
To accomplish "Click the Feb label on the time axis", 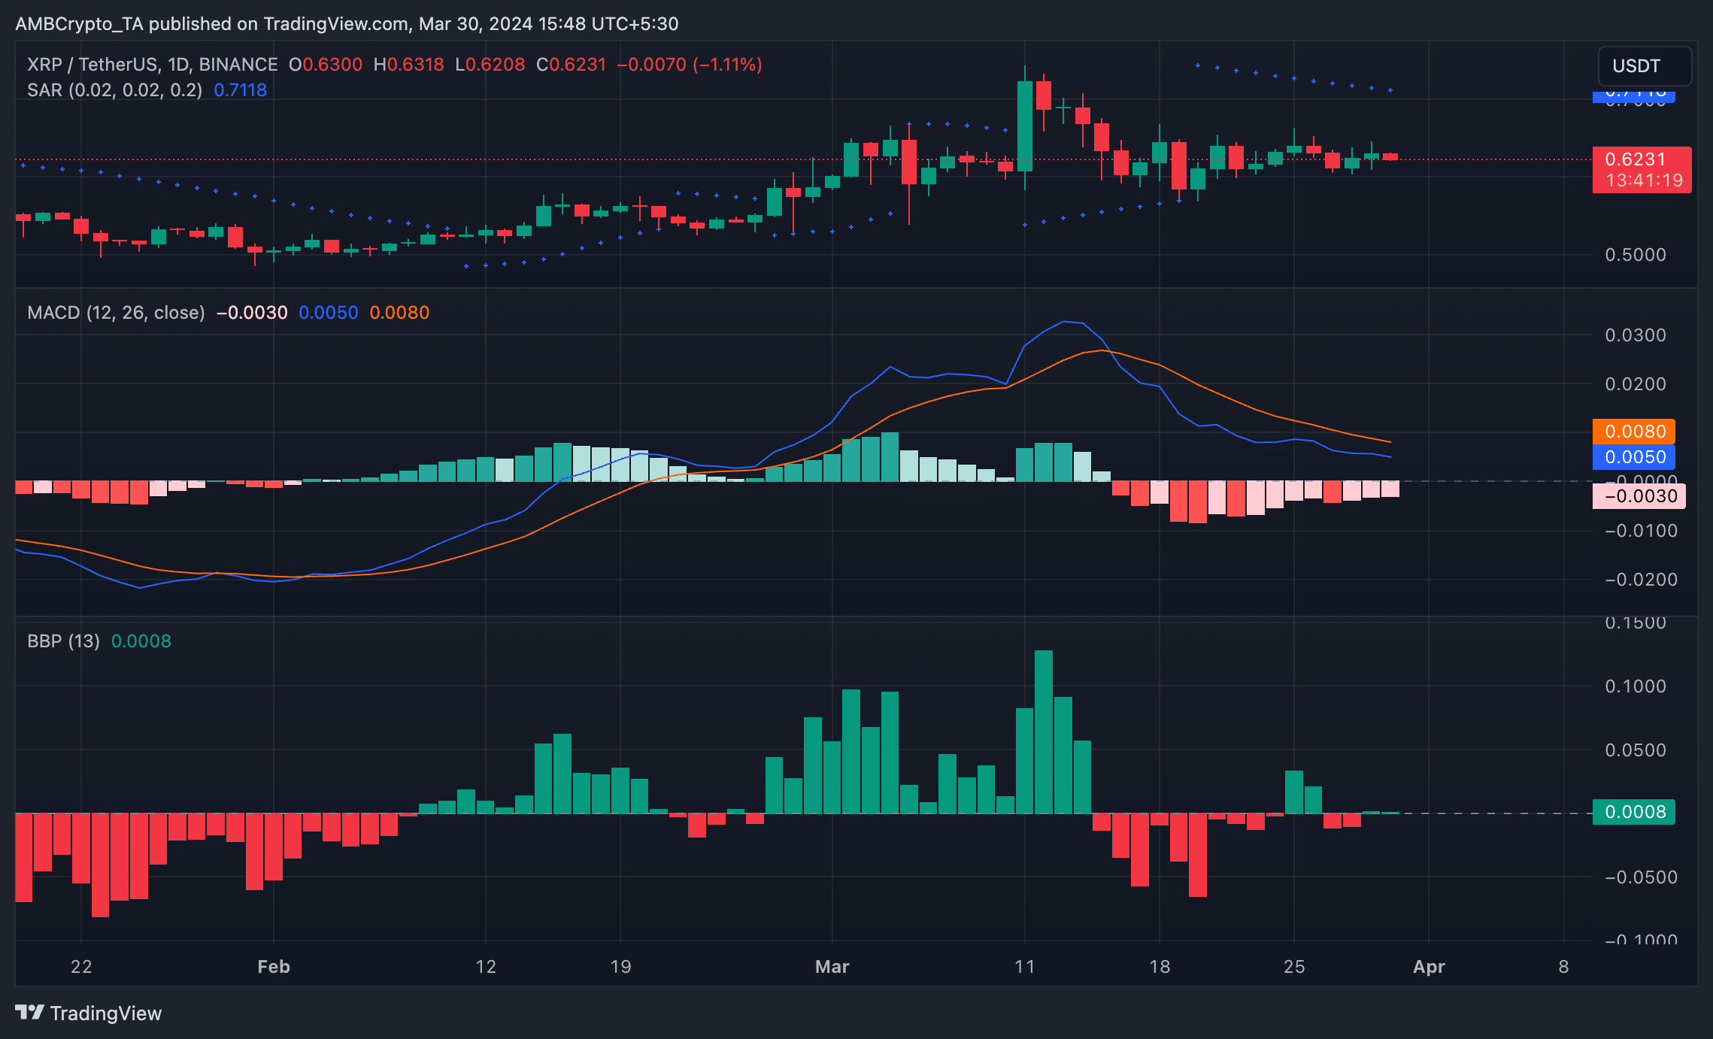I will click(273, 967).
